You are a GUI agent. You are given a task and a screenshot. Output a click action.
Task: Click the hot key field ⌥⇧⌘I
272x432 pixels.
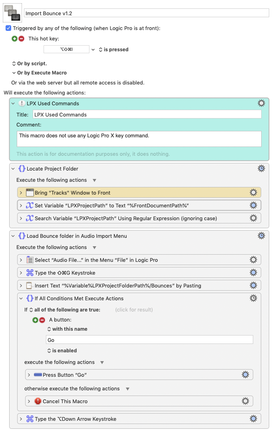pyautogui.click(x=66, y=49)
